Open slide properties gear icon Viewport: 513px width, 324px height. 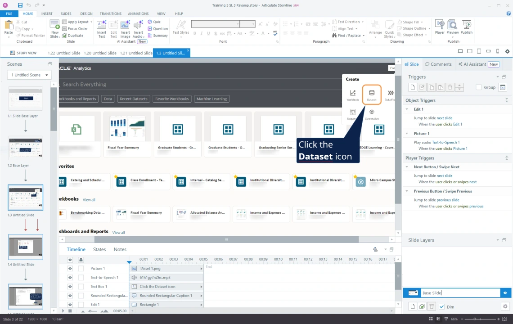(507, 51)
